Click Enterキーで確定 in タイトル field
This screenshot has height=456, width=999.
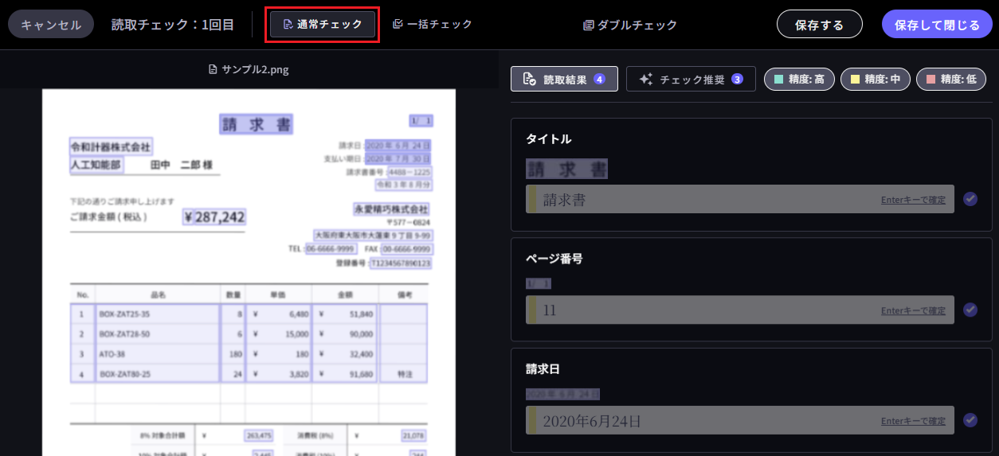(x=913, y=200)
